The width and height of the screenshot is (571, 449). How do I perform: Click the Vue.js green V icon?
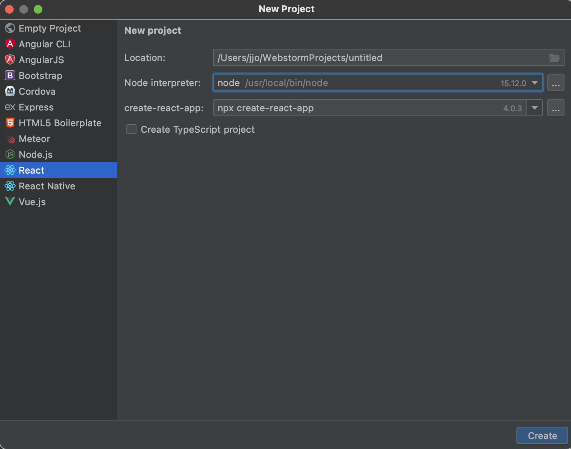pyautogui.click(x=10, y=202)
